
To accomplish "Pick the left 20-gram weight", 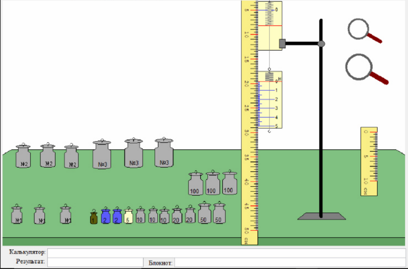I will click(x=177, y=215).
